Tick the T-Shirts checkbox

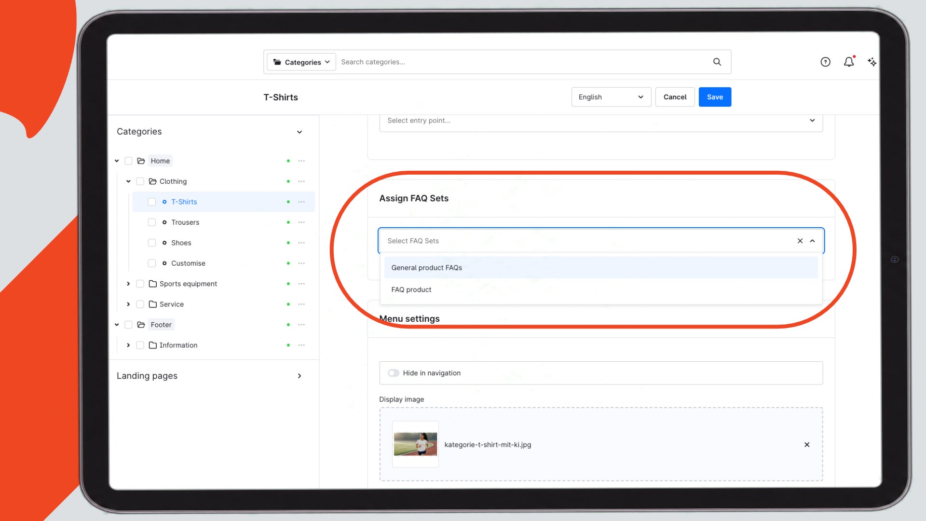(x=151, y=202)
